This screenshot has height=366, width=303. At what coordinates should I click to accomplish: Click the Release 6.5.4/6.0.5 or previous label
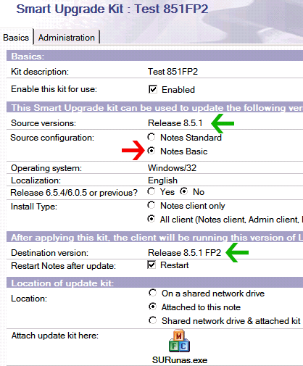coord(74,193)
